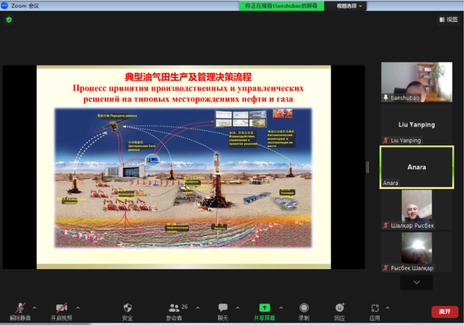464x325 pixels.
Task: Click the green screen-sharing notification banner
Action: [x=281, y=6]
